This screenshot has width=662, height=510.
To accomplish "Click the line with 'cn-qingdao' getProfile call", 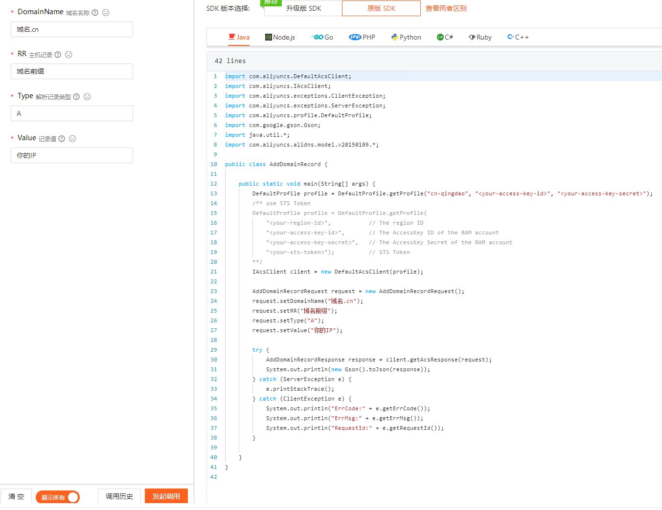I will 453,193.
